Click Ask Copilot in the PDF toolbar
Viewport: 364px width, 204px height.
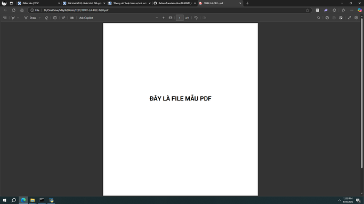click(x=86, y=18)
